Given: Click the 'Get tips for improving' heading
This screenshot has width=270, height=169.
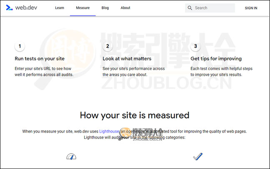Looking at the screenshot, I should pyautogui.click(x=216, y=59).
